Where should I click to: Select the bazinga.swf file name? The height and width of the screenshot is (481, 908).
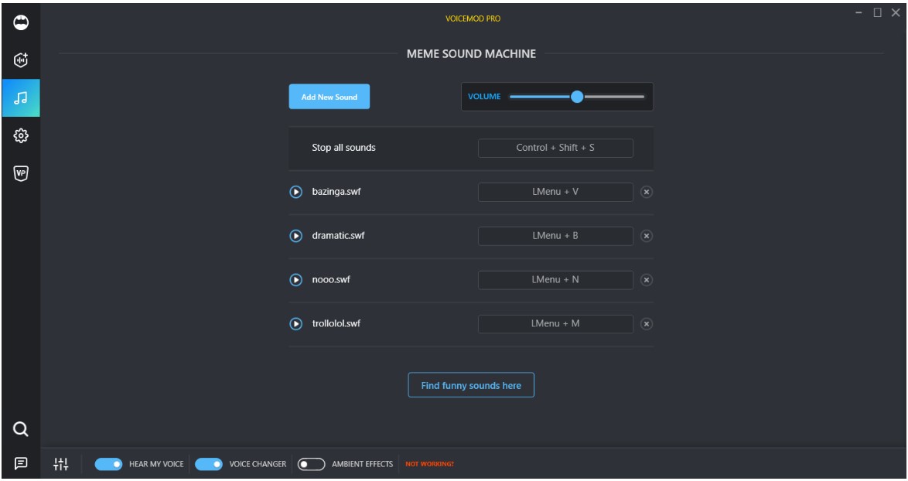point(336,192)
